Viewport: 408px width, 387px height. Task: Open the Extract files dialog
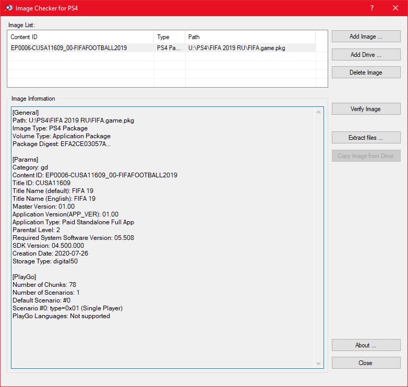[x=366, y=137]
